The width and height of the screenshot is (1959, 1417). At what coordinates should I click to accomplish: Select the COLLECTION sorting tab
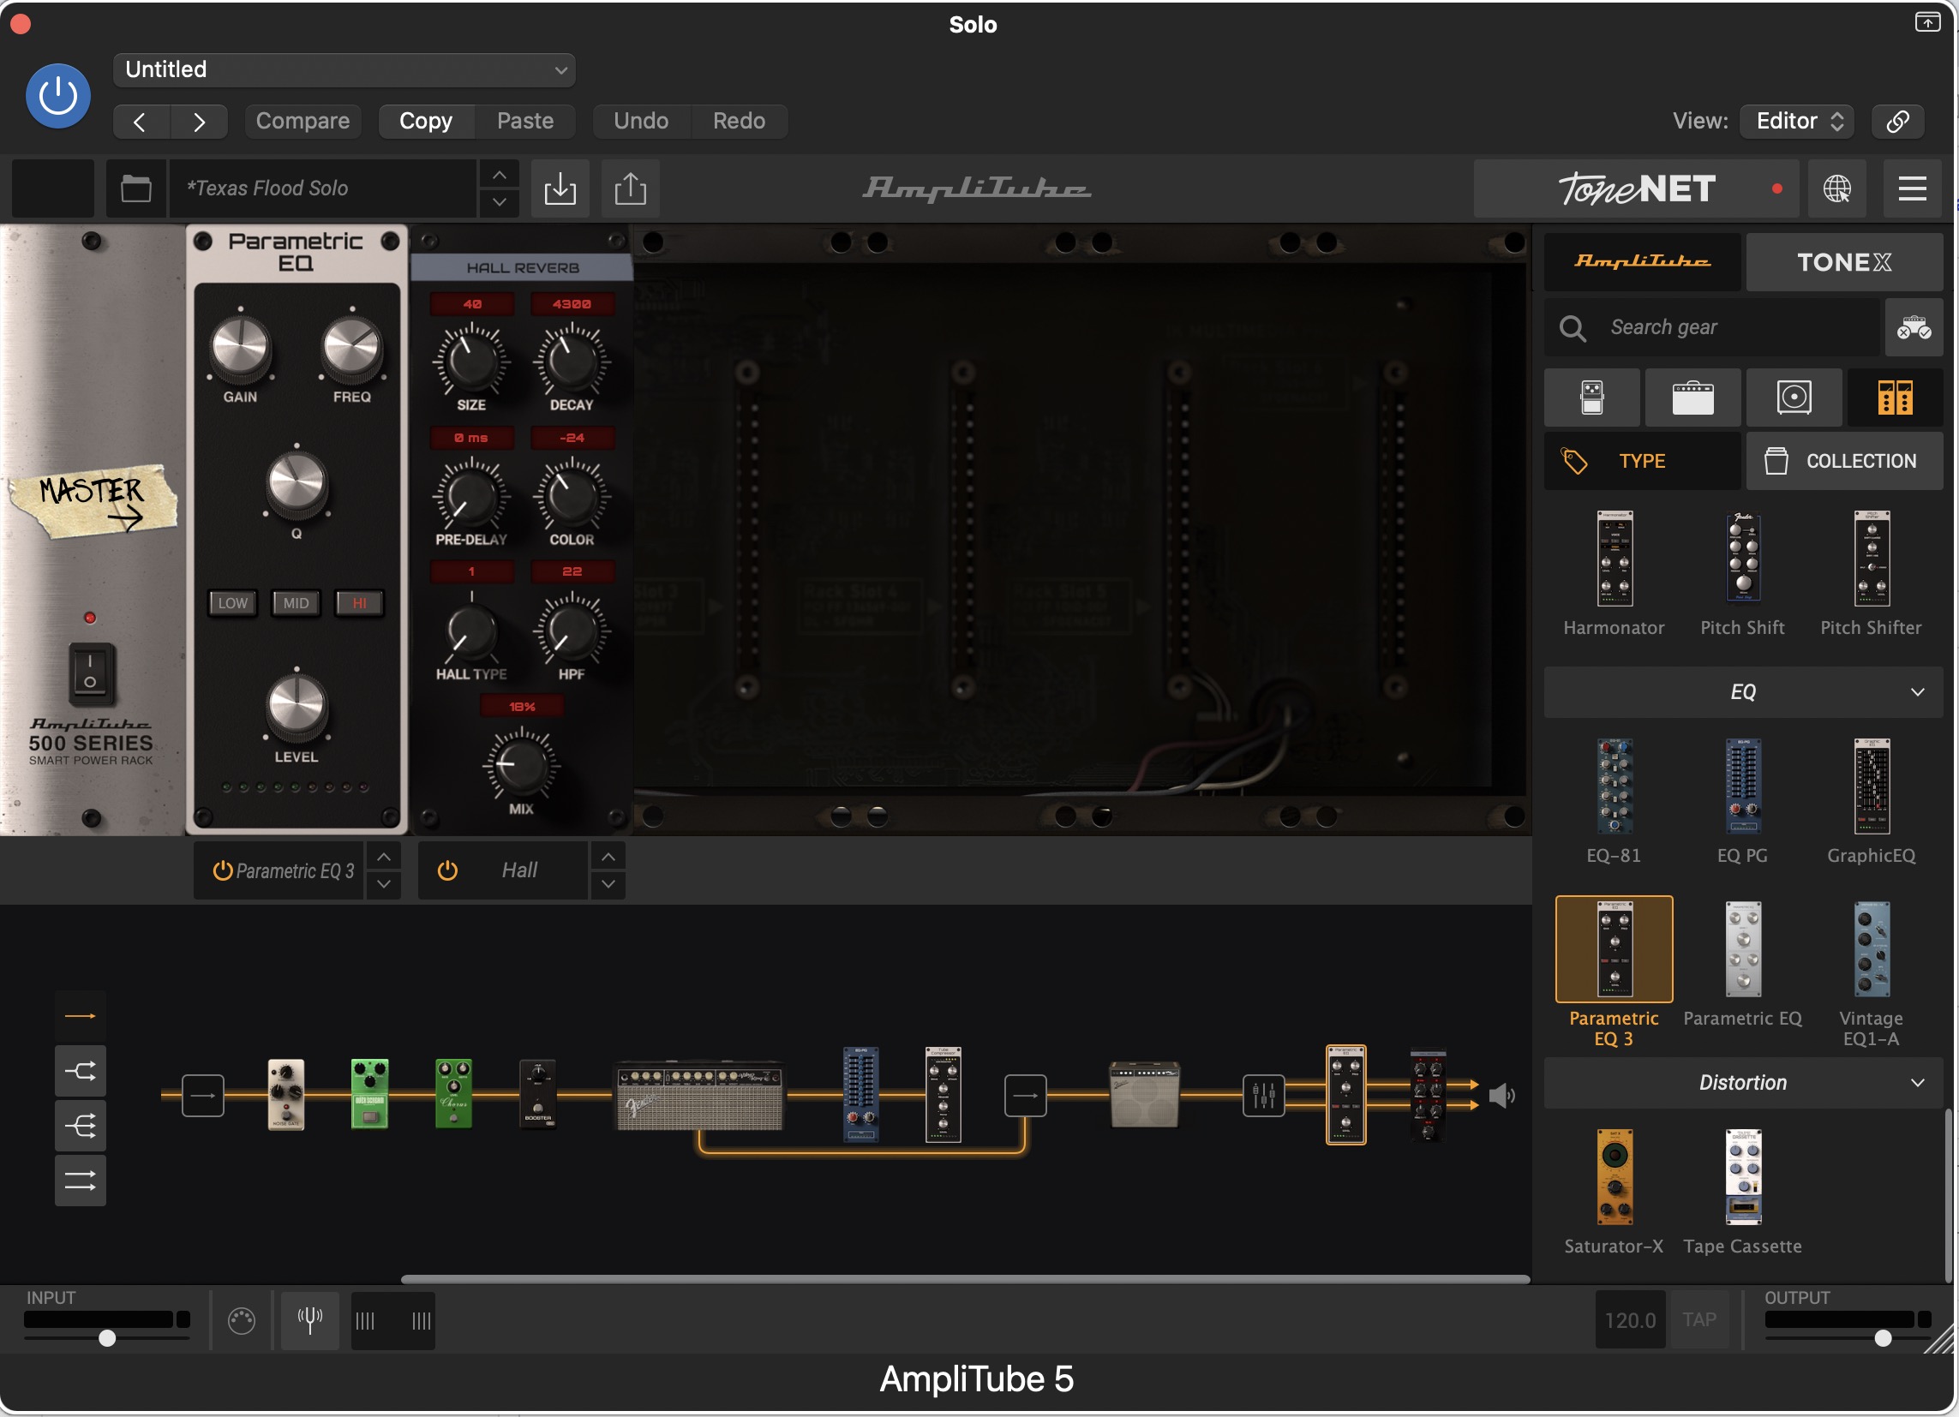coord(1844,461)
